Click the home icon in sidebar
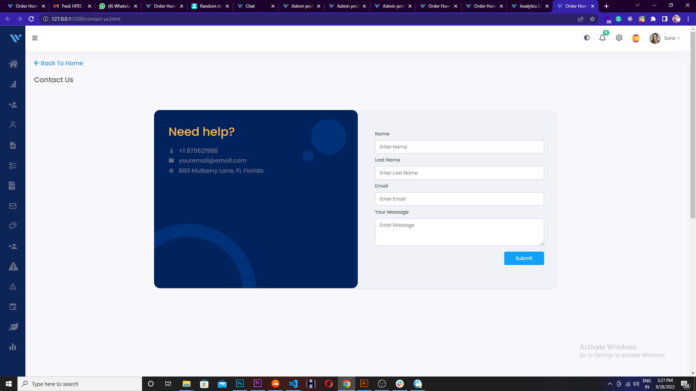 [13, 64]
